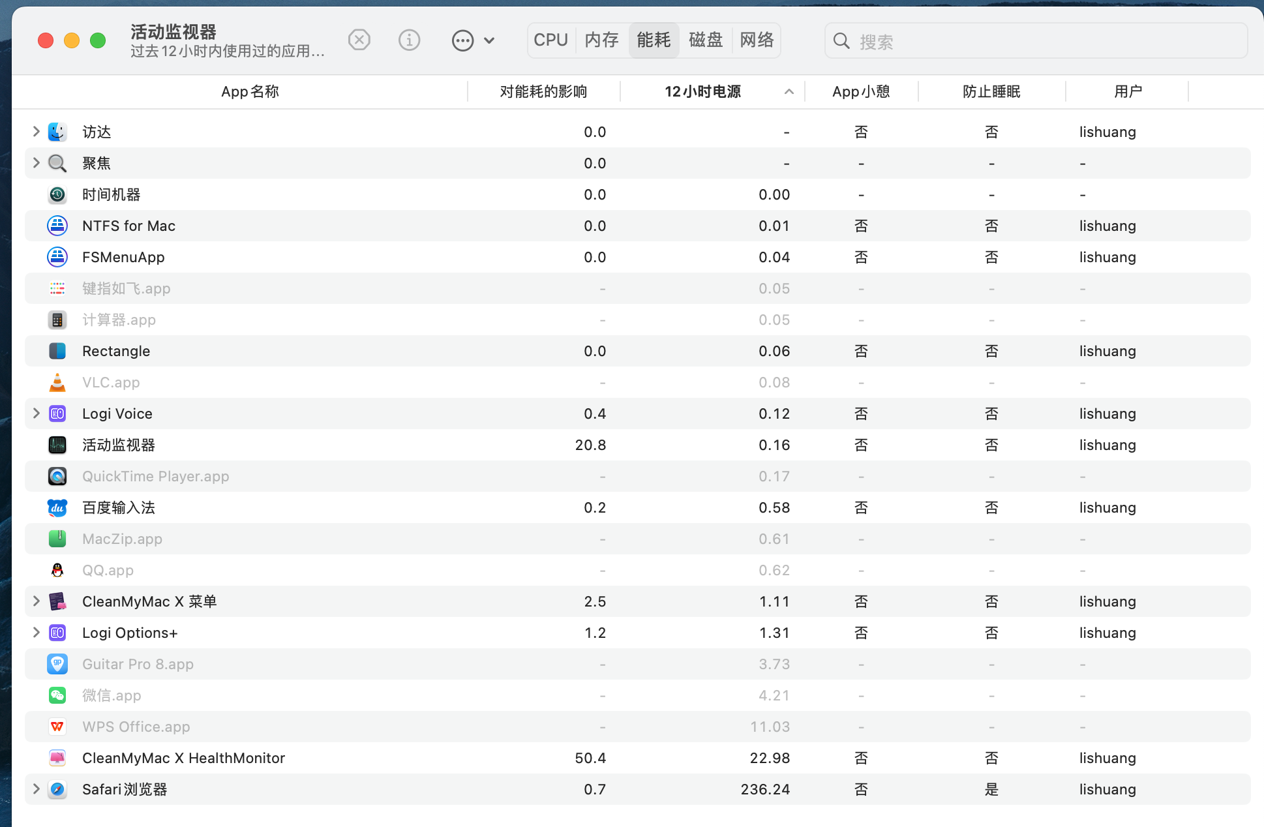Sort by the 12小时电源 column header
The image size is (1264, 827).
pyautogui.click(x=703, y=92)
